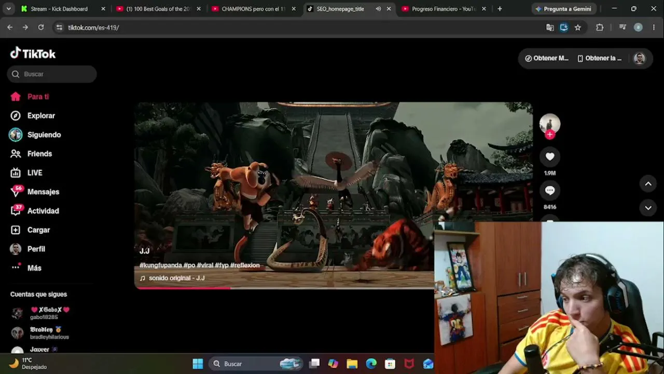Open the Windows Start menu
The image size is (664, 374).
tap(198, 364)
